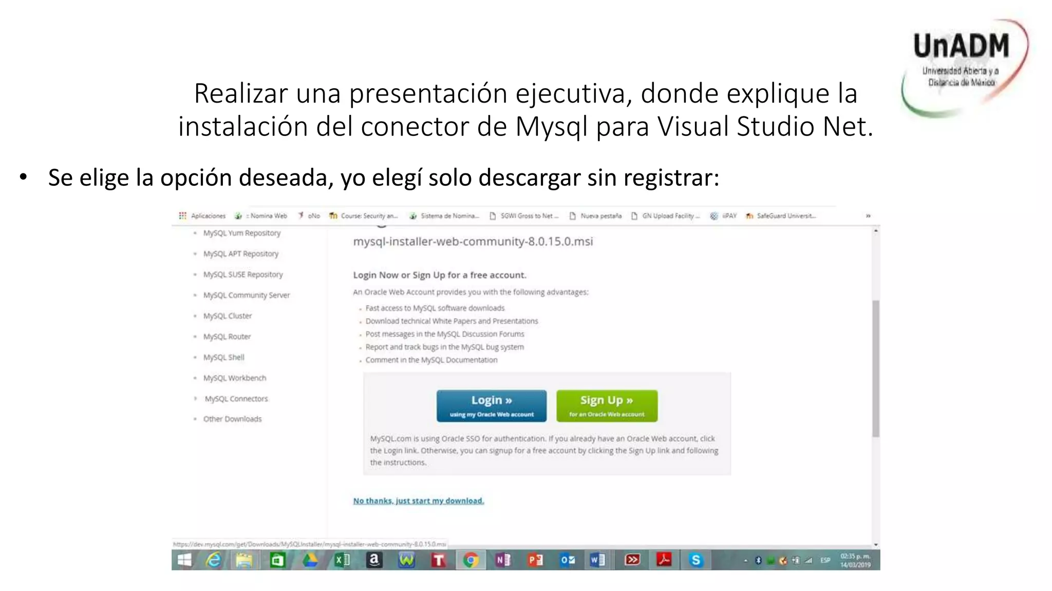
Task: Click No thanks, just start my download
Action: click(x=419, y=501)
